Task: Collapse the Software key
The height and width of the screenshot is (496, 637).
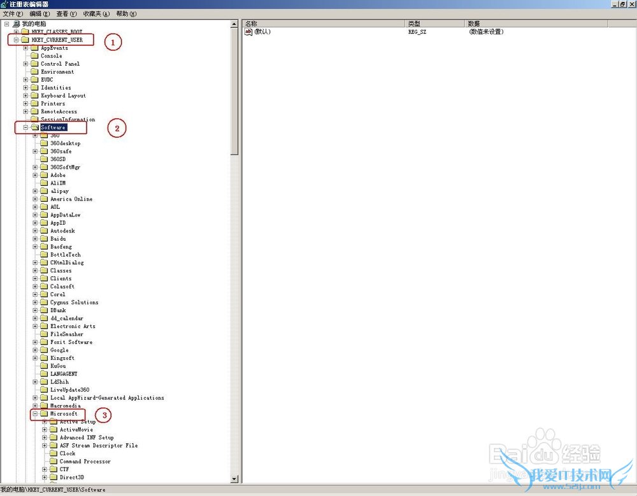Action: (x=25, y=127)
